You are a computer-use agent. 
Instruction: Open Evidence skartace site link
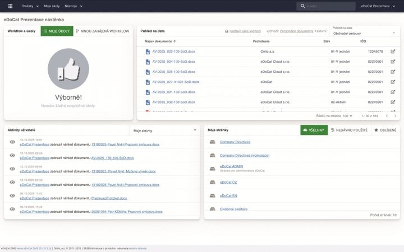(233, 209)
